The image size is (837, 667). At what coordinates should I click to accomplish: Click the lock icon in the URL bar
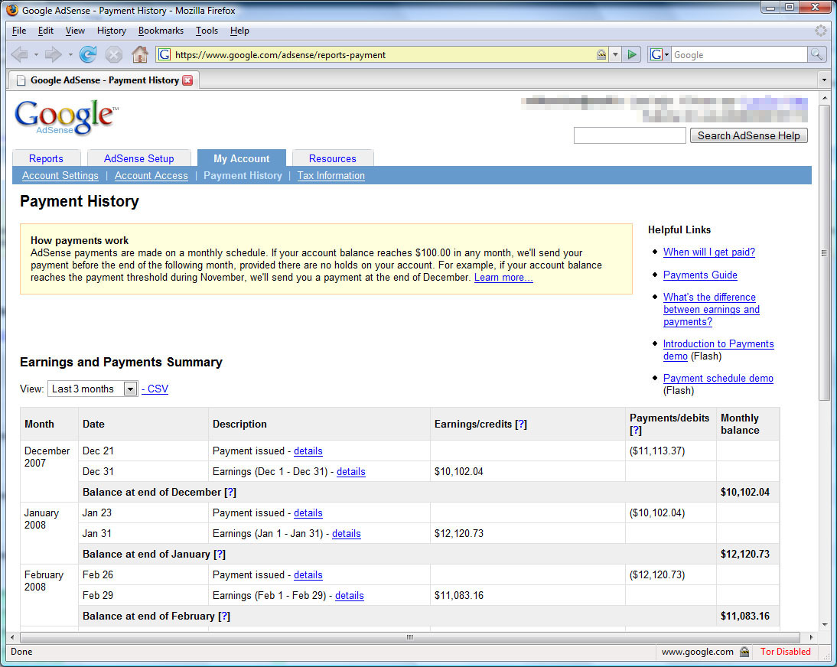pos(601,54)
